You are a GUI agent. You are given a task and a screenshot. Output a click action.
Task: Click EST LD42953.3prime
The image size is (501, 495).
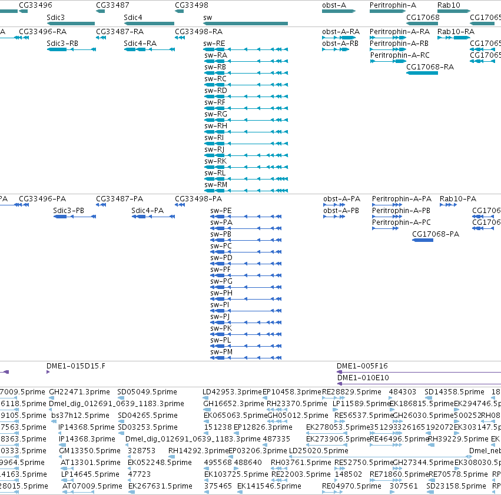tap(206, 398)
